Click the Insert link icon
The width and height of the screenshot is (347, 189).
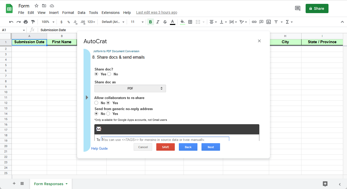(x=254, y=22)
